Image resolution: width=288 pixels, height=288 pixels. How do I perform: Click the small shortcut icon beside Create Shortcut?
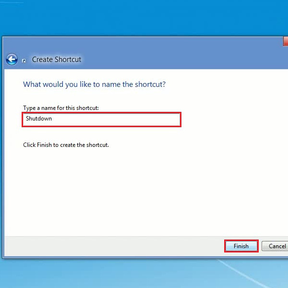coord(24,61)
